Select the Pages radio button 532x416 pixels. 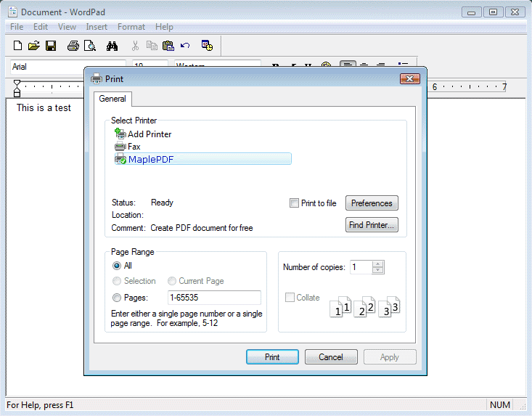117,298
